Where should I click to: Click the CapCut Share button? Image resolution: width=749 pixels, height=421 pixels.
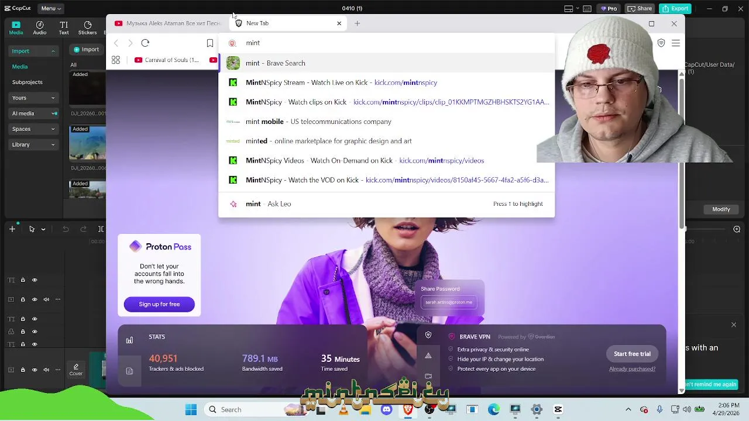pyautogui.click(x=640, y=8)
